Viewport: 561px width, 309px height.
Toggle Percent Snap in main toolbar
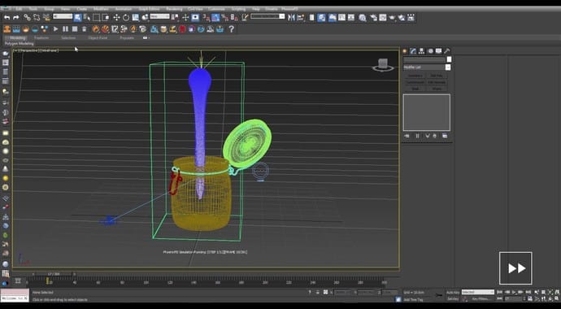tap(224, 17)
